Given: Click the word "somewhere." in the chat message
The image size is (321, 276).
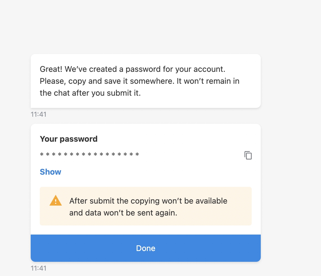Looking at the screenshot, I should [x=152, y=81].
